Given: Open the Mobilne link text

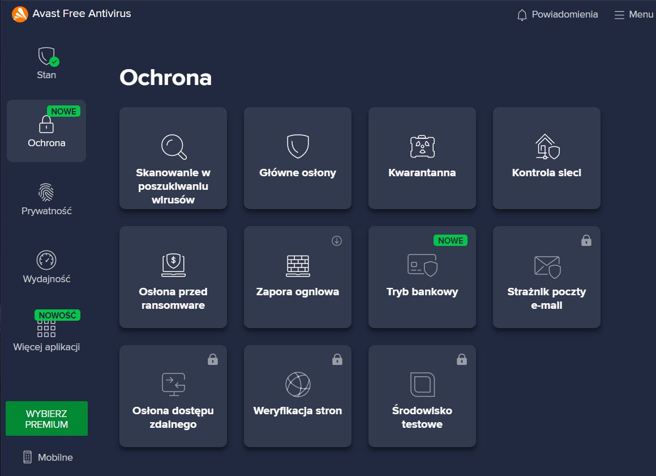Looking at the screenshot, I should [55, 457].
